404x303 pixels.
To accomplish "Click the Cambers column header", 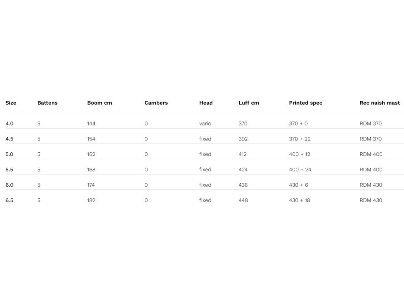I will pyautogui.click(x=156, y=103).
